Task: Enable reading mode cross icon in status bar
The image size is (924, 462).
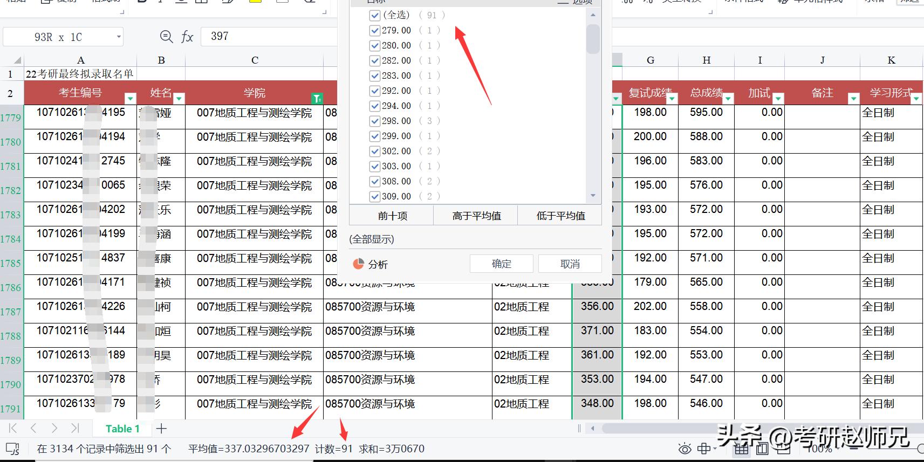Action: point(703,449)
